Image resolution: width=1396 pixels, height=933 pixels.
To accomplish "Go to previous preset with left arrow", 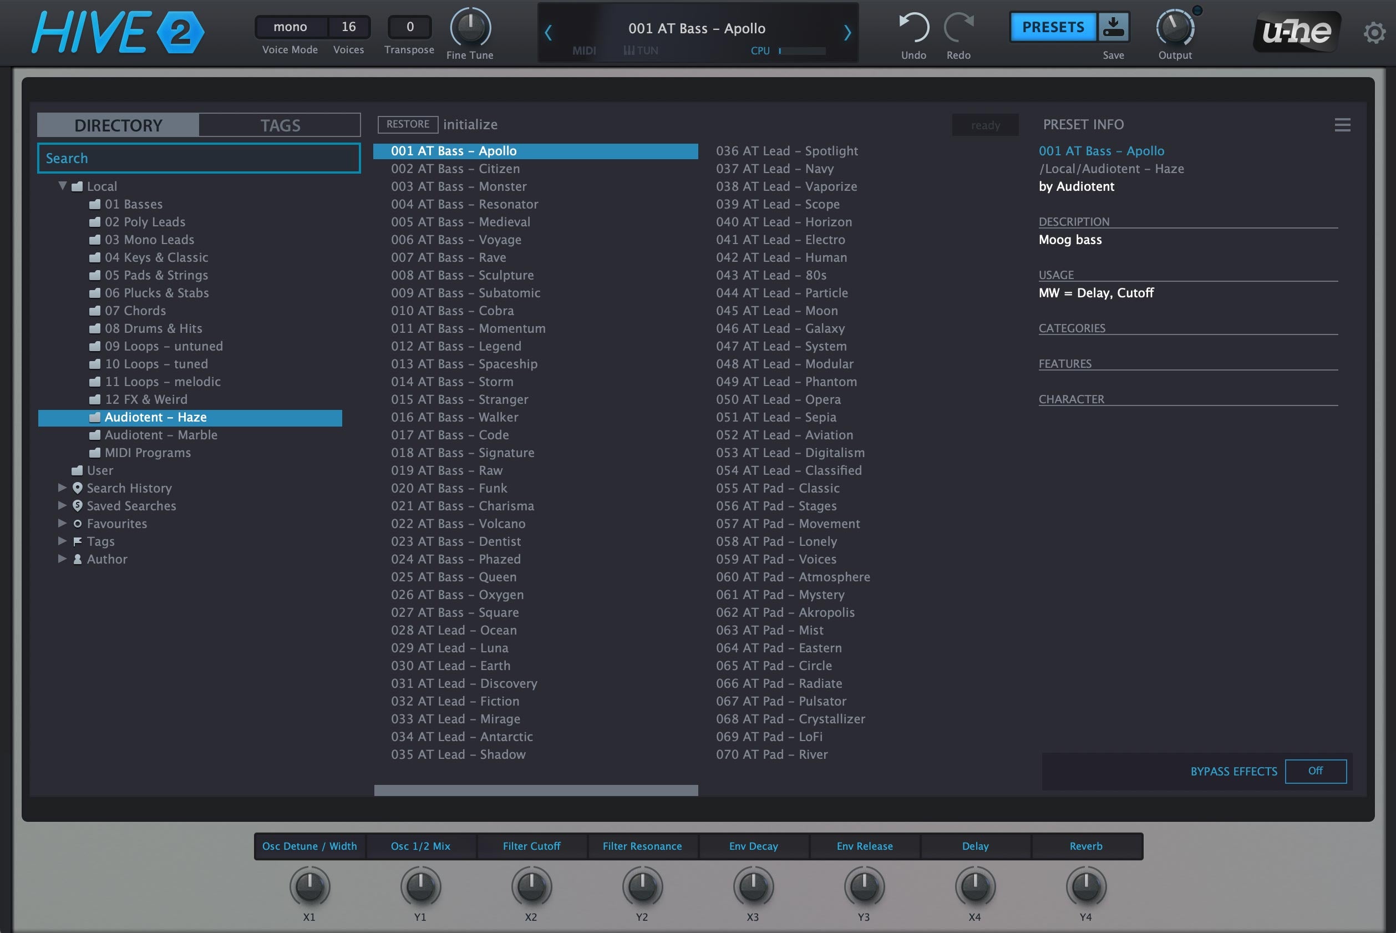I will point(549,33).
